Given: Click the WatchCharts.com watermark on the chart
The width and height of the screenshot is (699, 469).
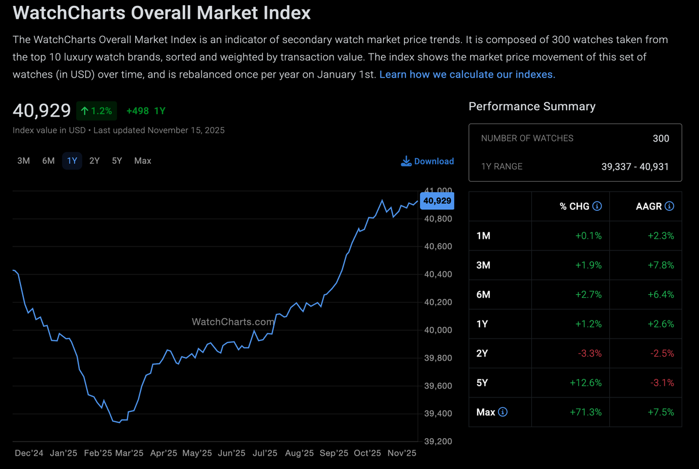Looking at the screenshot, I should (232, 321).
